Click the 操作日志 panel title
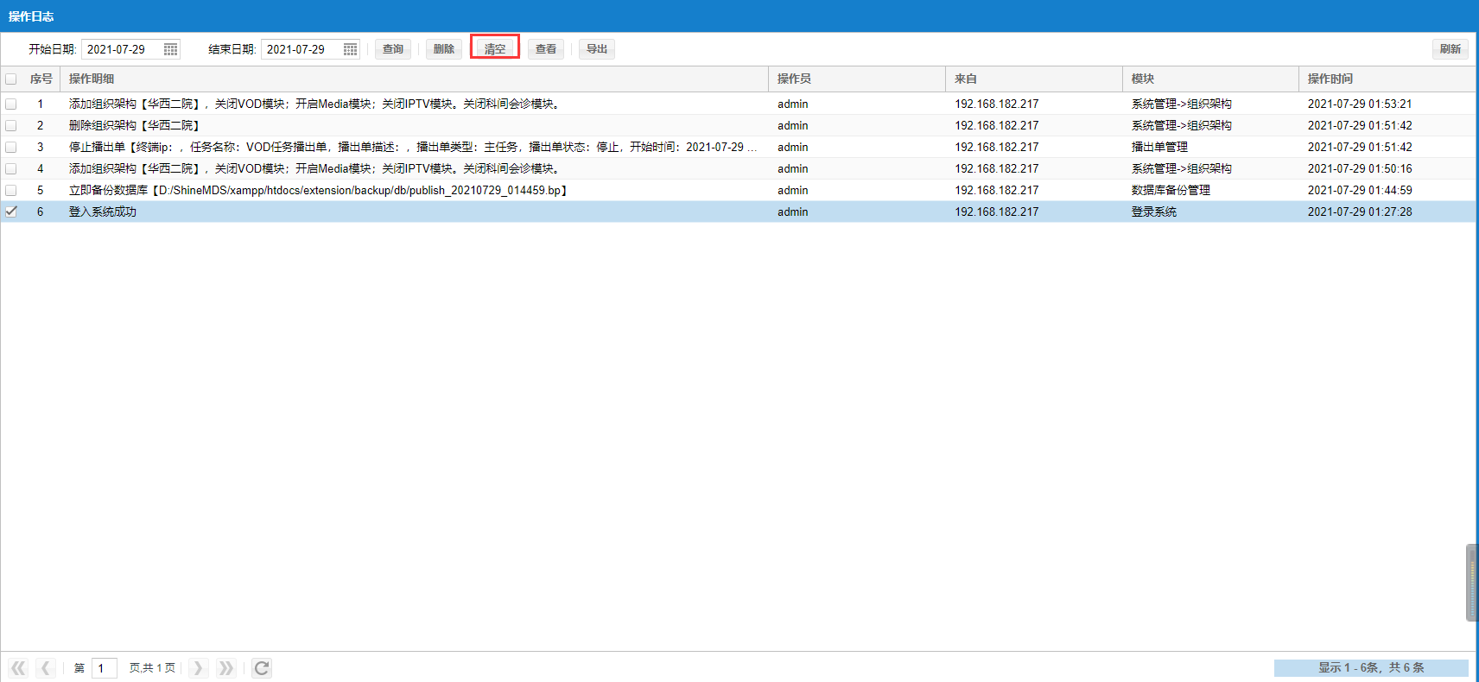This screenshot has height=682, width=1479. point(31,16)
